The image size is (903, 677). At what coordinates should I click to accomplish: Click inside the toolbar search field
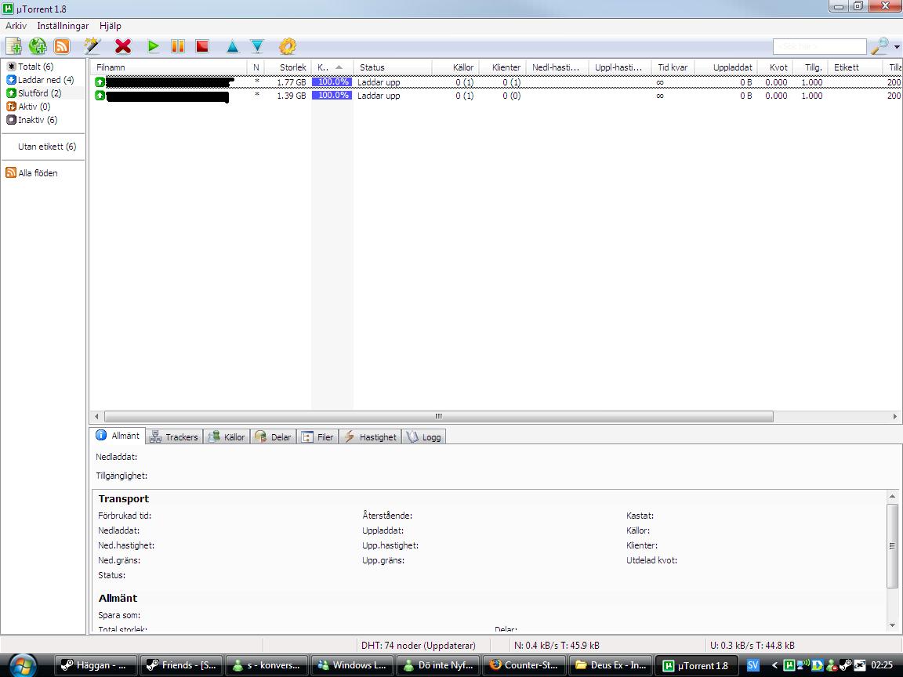click(819, 46)
